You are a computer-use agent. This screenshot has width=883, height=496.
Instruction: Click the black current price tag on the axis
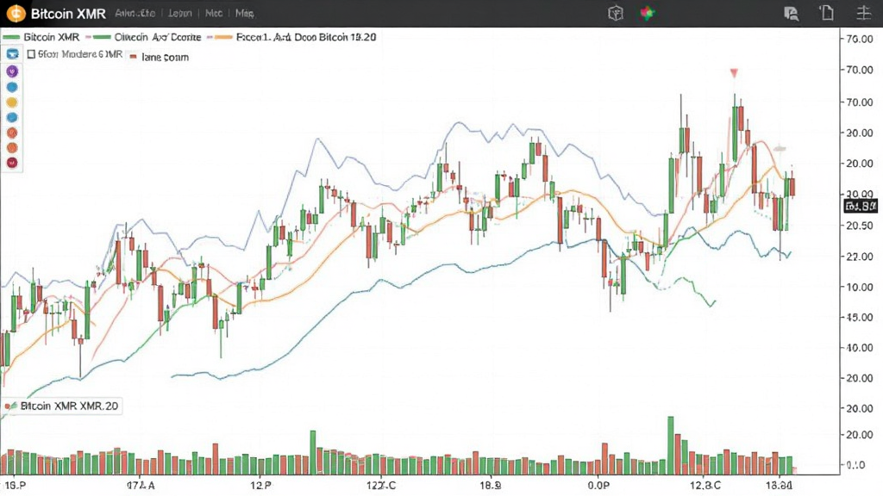861,207
